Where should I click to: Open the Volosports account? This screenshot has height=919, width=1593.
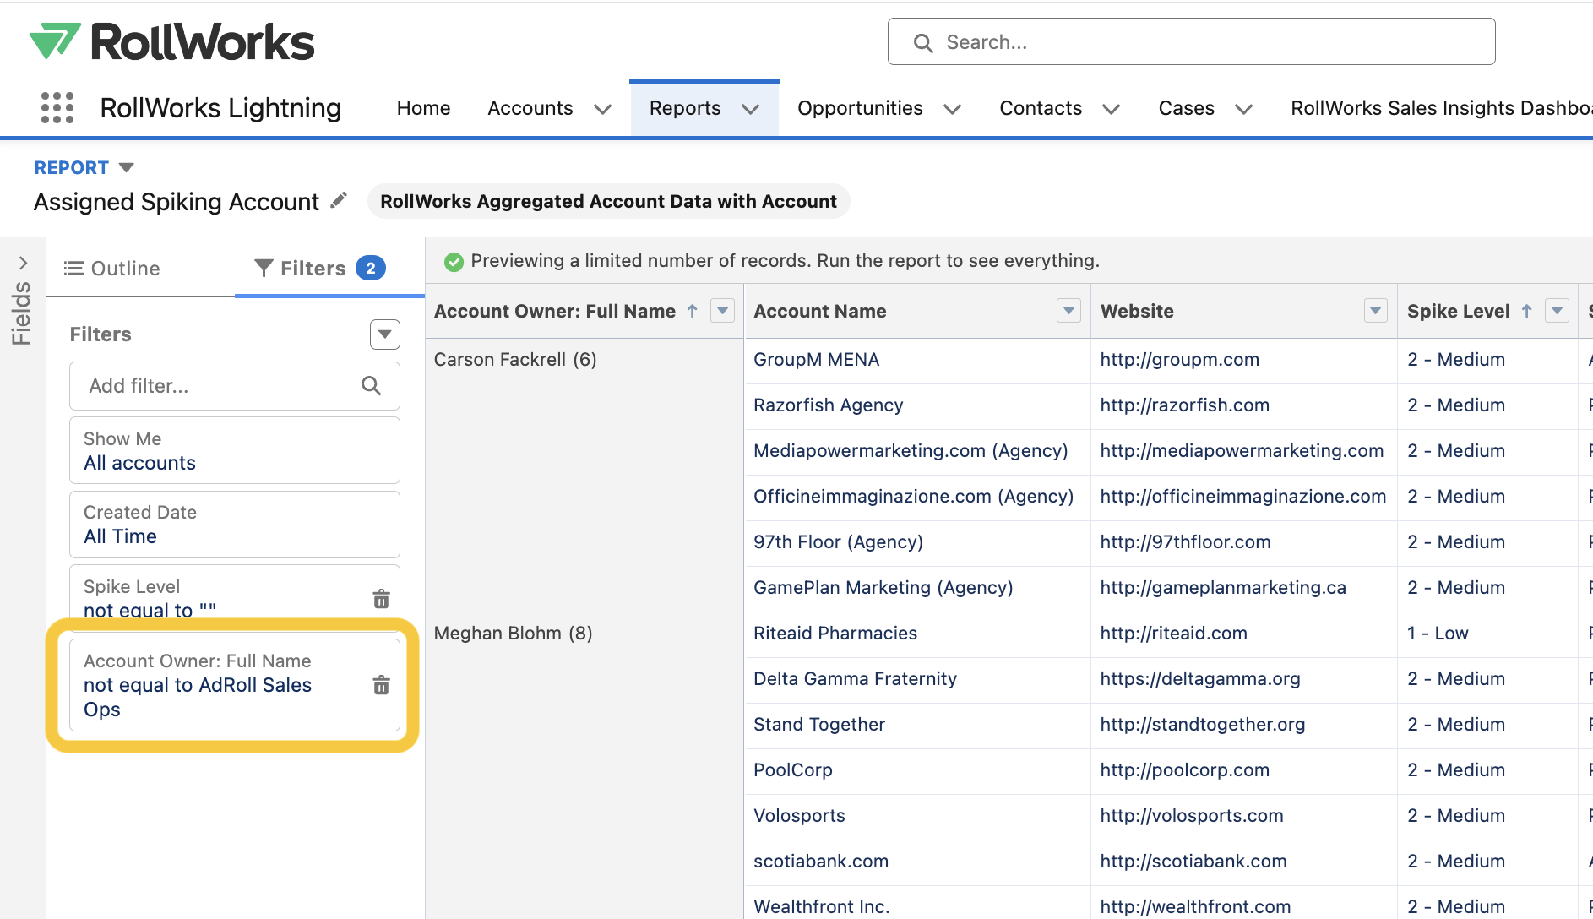[799, 816]
